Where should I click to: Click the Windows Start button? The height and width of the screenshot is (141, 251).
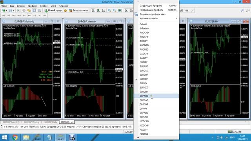click(x=4, y=137)
